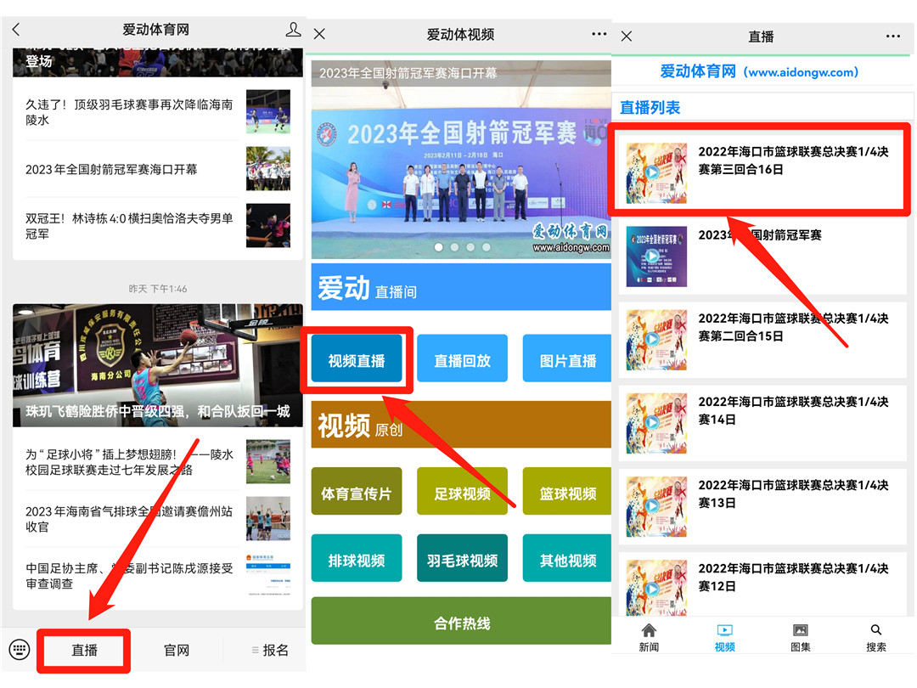Open the profile icon in 爱动体育网 header
This screenshot has height=688, width=917.
click(x=293, y=29)
